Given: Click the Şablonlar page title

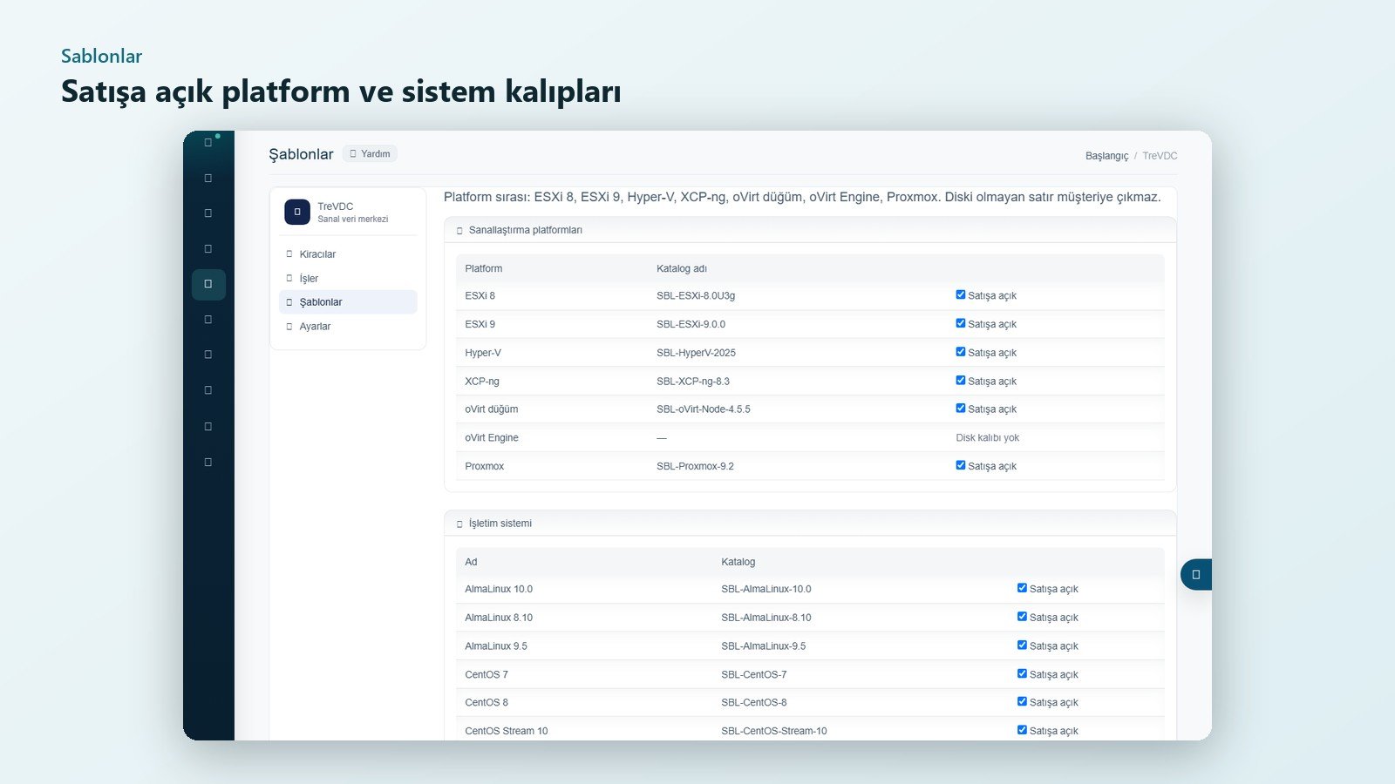Looking at the screenshot, I should (x=301, y=154).
